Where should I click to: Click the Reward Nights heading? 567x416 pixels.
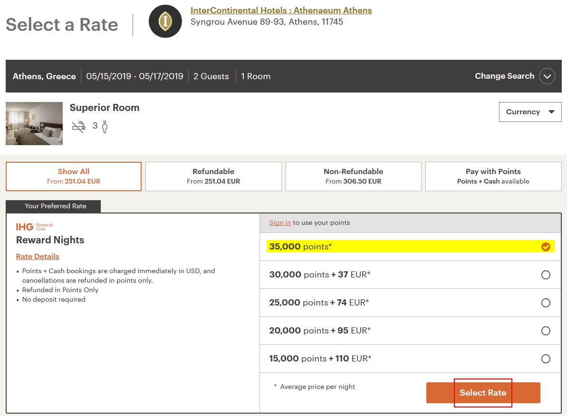pyautogui.click(x=50, y=240)
